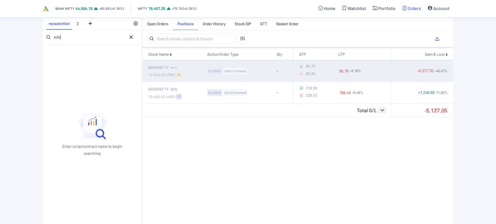The image size is (496, 224).
Task: Click the positions search magnifier icon
Action: (152, 39)
